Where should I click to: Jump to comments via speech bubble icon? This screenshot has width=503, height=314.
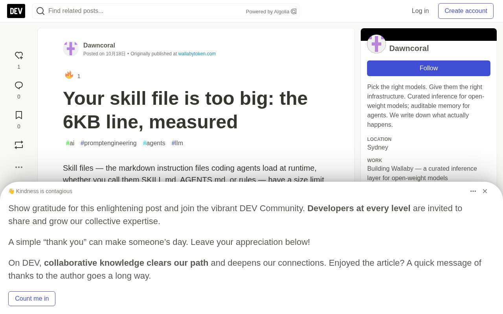19,86
